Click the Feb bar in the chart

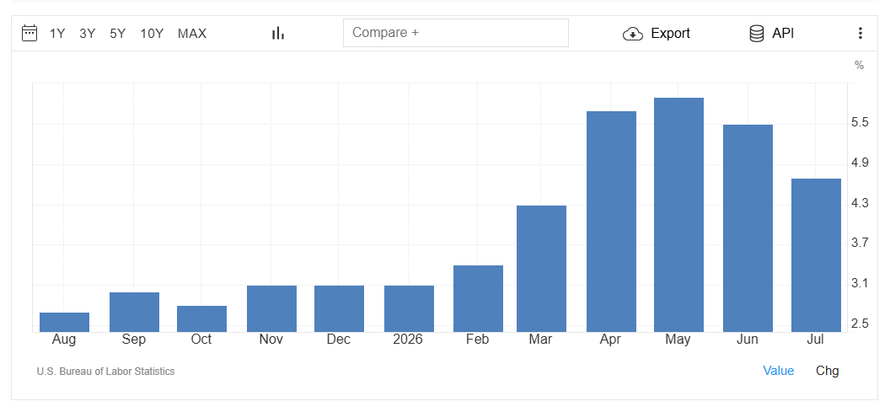click(478, 298)
